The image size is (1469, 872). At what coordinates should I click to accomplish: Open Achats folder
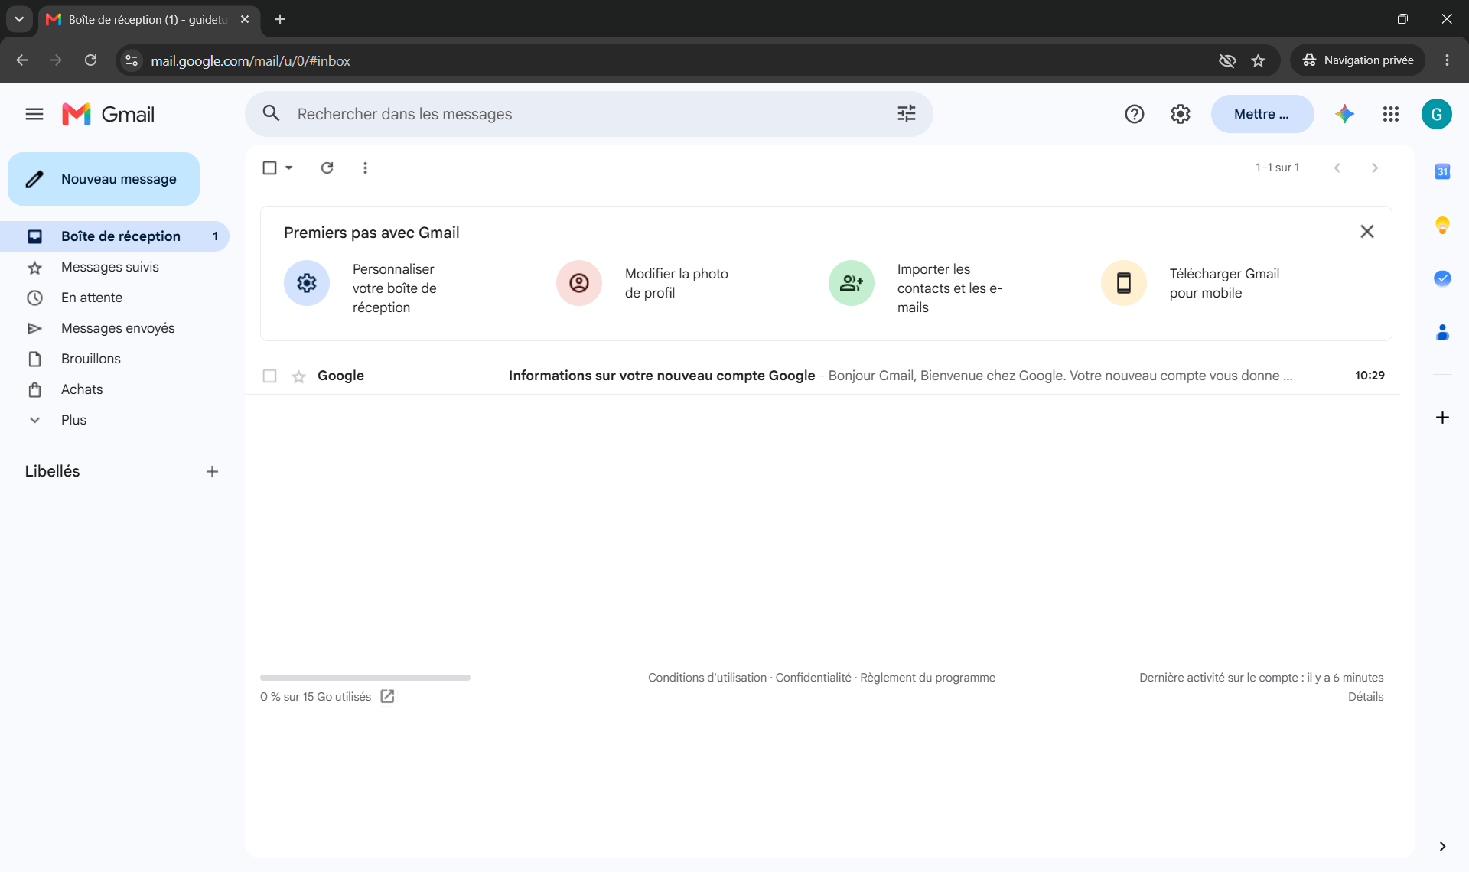coord(115,389)
